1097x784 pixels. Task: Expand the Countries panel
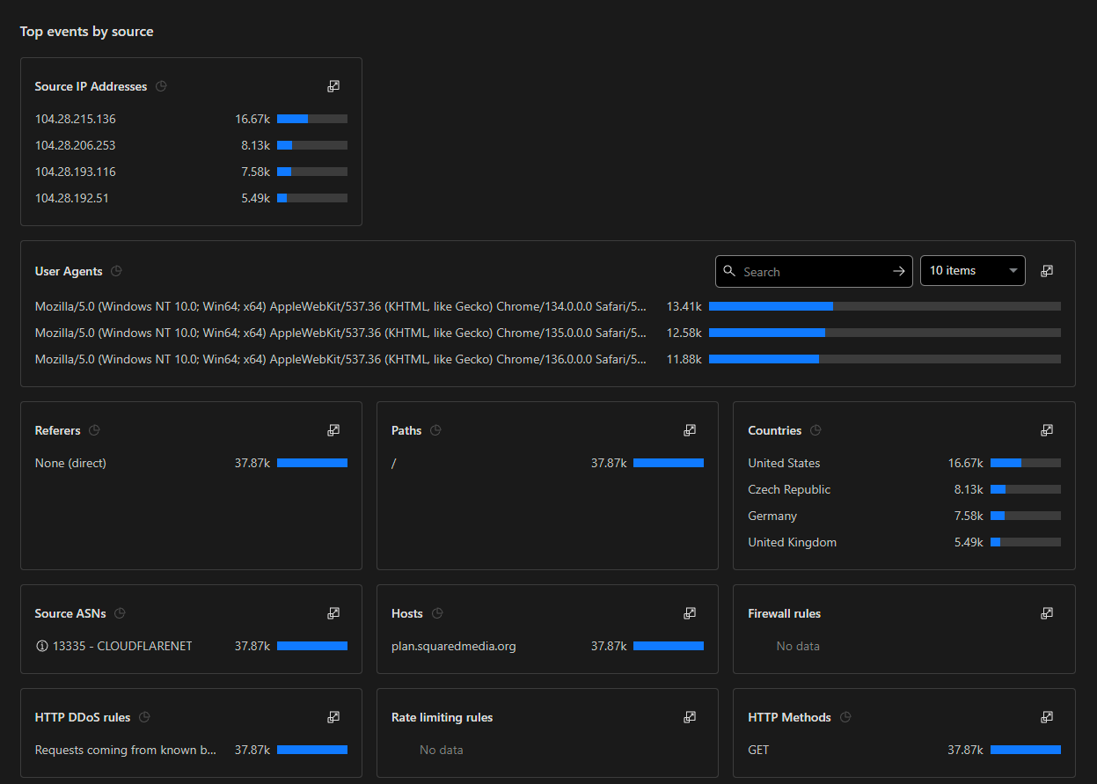click(x=1047, y=430)
